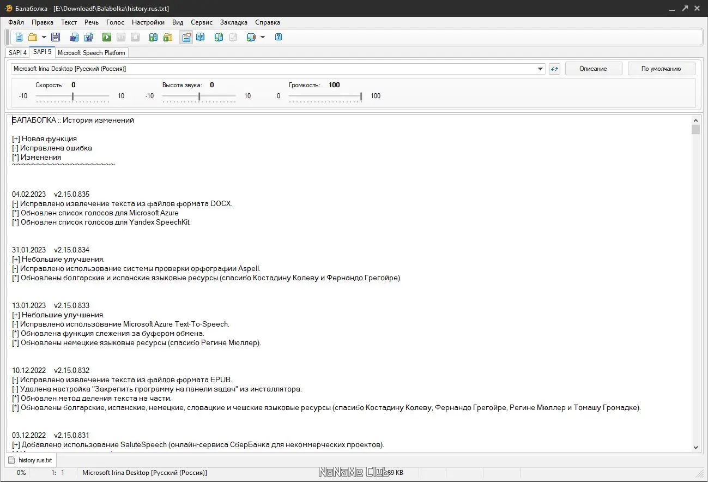The width and height of the screenshot is (708, 482).
Task: Toggle the highlighted notepad toolbar button
Action: tap(186, 37)
